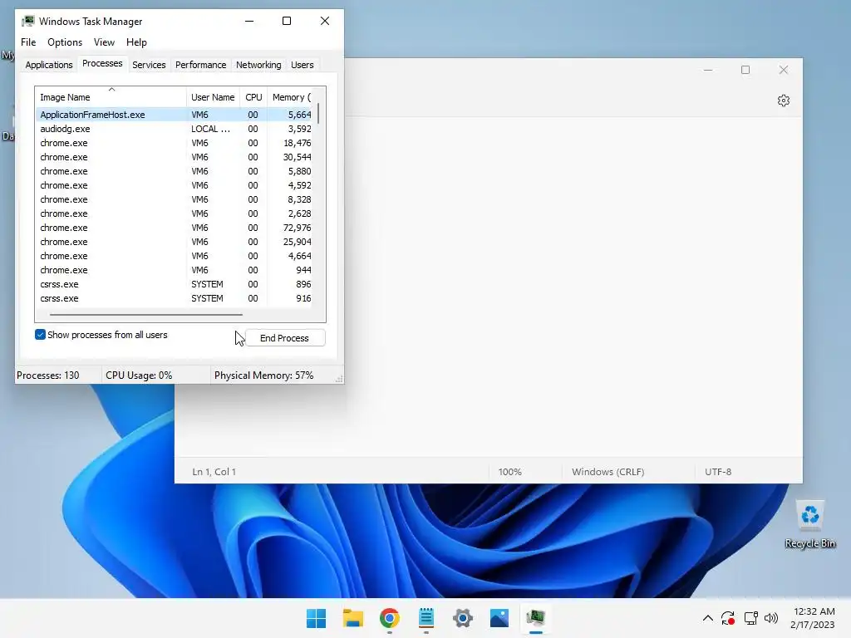The height and width of the screenshot is (638, 851).
Task: Maximize the Notepad window
Action: [x=745, y=70]
